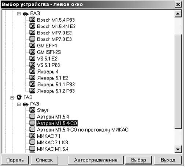Viewport: 185px width, 167px height.
Task: Click the car icon beside the ГАЗ subgroup
Action: pyautogui.click(x=26, y=104)
